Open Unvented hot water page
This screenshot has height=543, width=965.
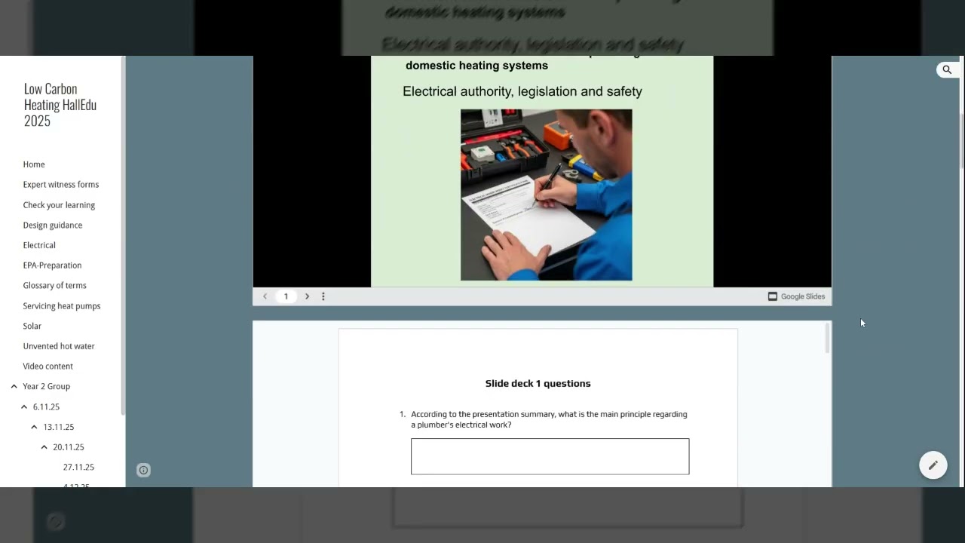pyautogui.click(x=59, y=346)
